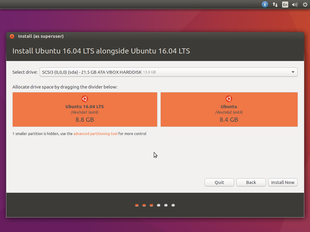310x232 pixels.
Task: Click the up-down arrows indicator in the panel
Action: click(x=275, y=5)
